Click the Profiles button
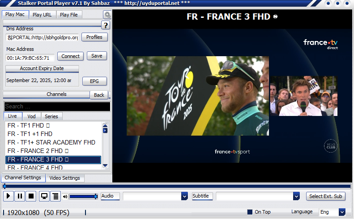 94,37
